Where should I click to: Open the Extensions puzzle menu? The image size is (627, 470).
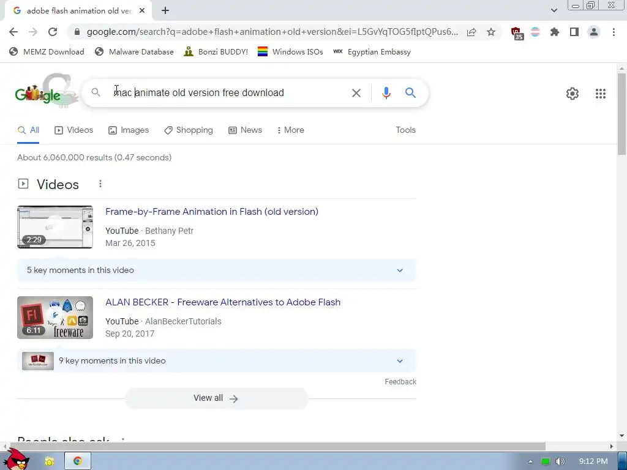pos(554,32)
